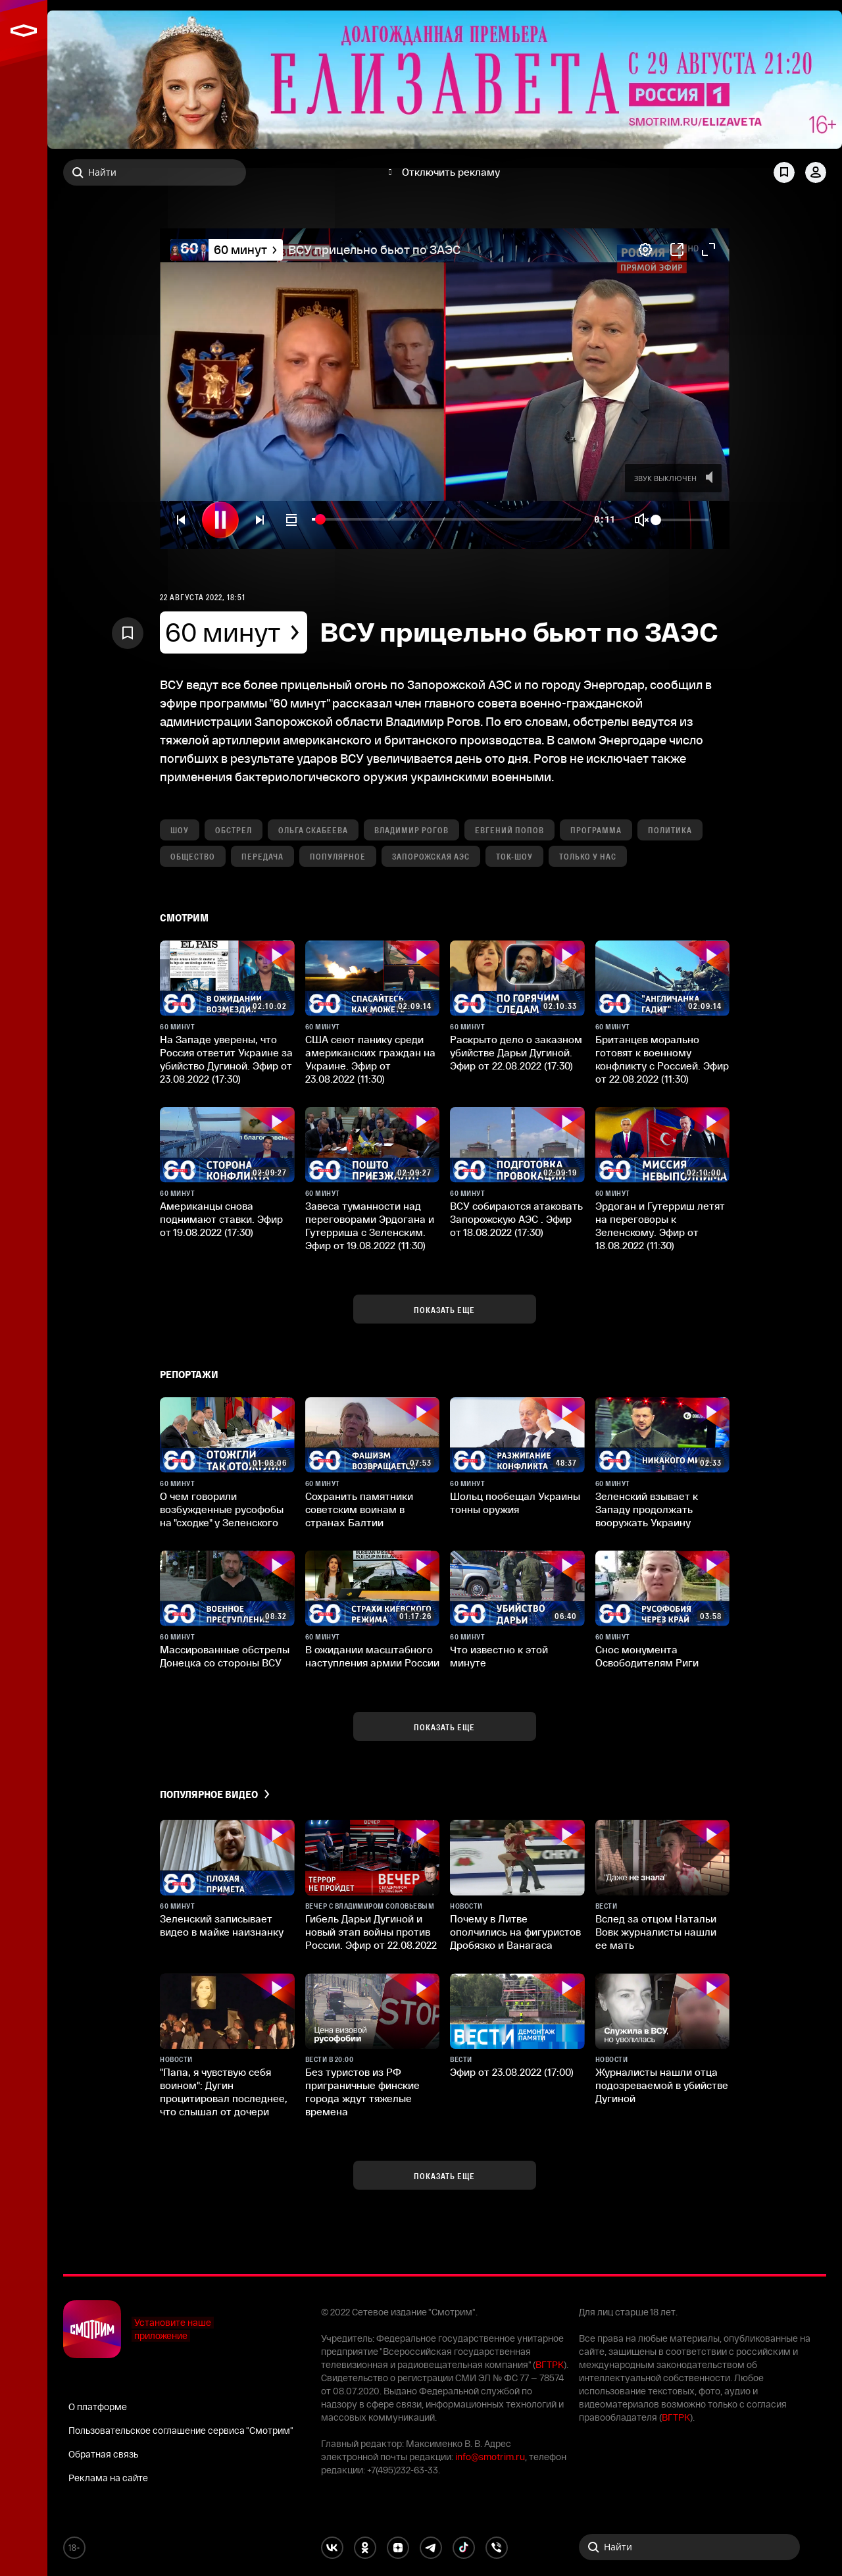This screenshot has width=842, height=2576.
Task: Select the 'ОЛЬГА СКАБЕЕВА' tag
Action: pos(312,830)
